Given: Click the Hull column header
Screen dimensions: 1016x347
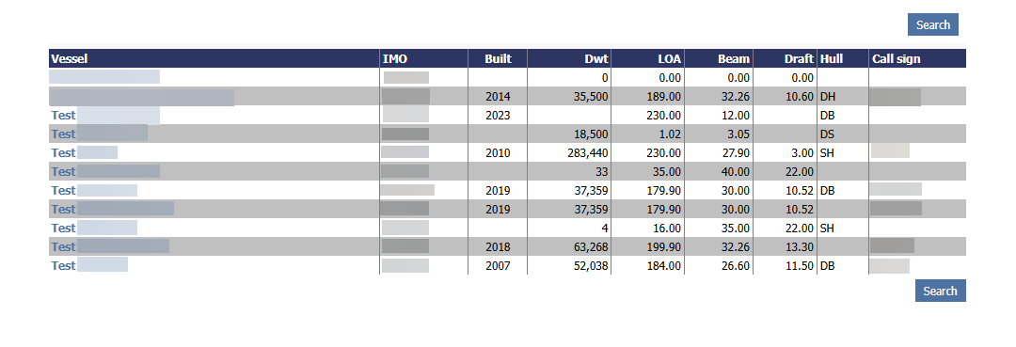Looking at the screenshot, I should pyautogui.click(x=832, y=59).
